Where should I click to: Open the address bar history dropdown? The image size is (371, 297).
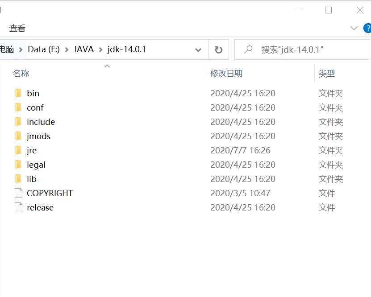click(198, 50)
